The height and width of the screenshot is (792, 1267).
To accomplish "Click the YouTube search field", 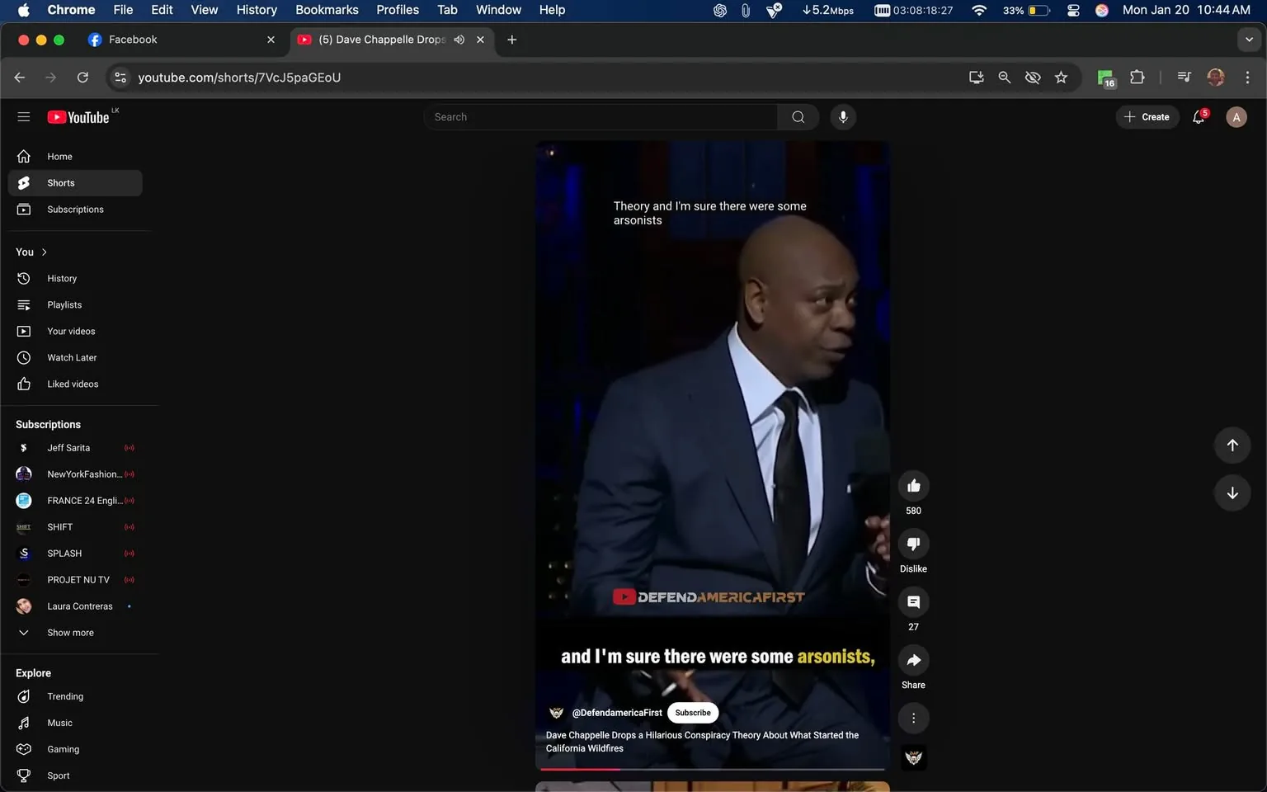I will click(x=601, y=117).
